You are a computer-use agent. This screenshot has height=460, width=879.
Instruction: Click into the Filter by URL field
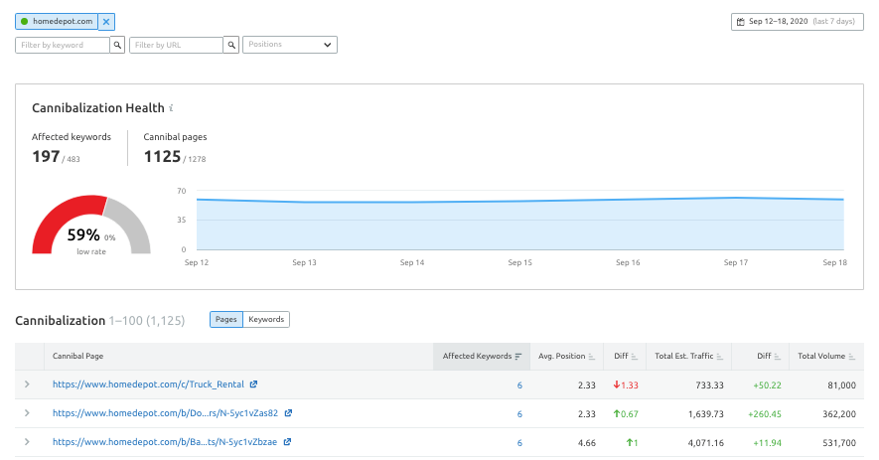pos(176,45)
